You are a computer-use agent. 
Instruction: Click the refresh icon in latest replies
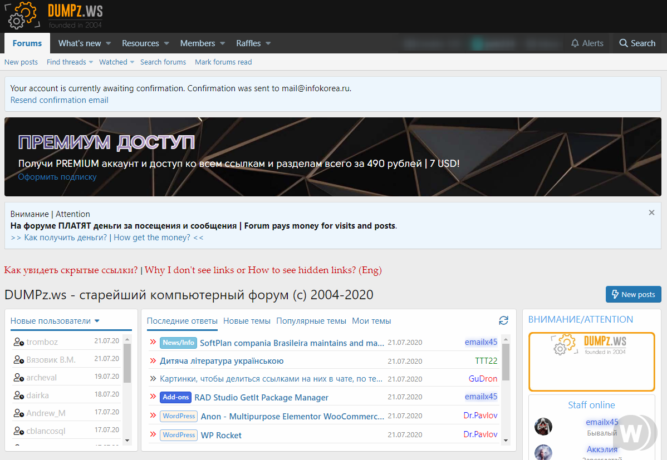(504, 320)
